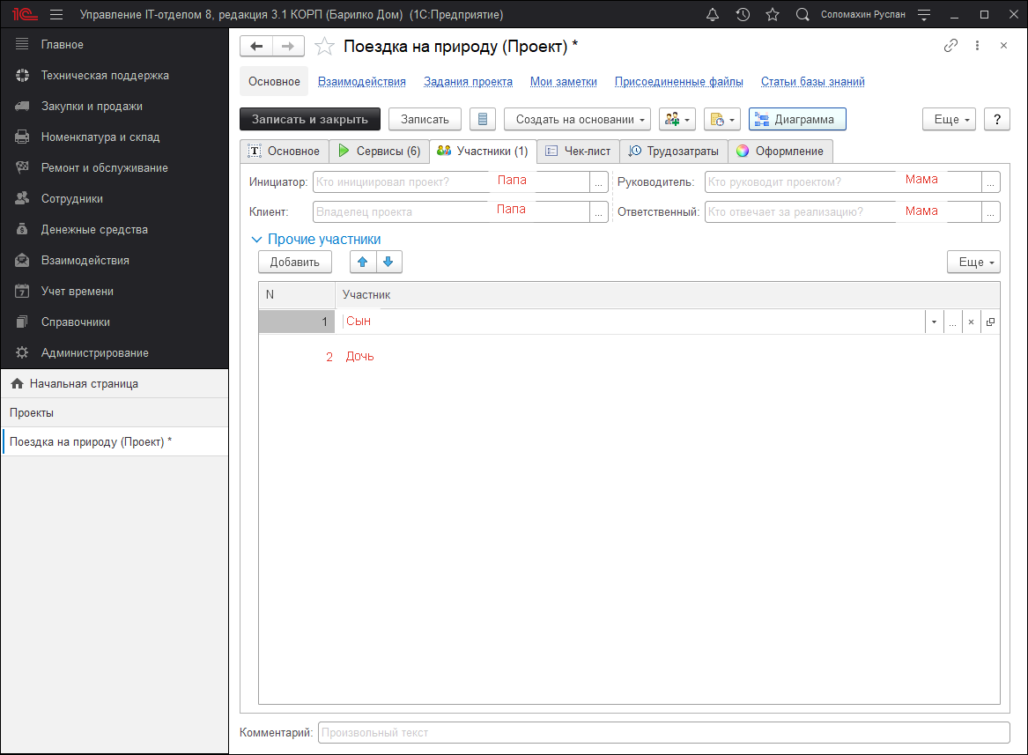
Task: Collapse the 'Прочие участники' section
Action: [x=256, y=240]
